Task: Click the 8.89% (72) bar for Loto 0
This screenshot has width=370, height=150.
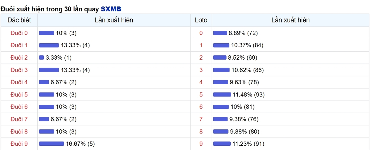Action: [220, 33]
